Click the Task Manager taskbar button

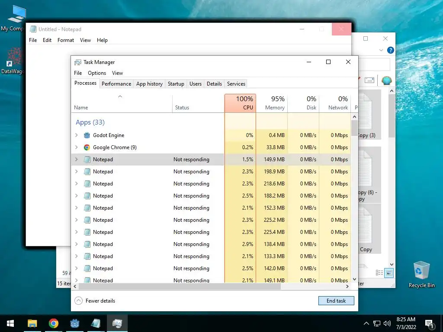pyautogui.click(x=117, y=323)
